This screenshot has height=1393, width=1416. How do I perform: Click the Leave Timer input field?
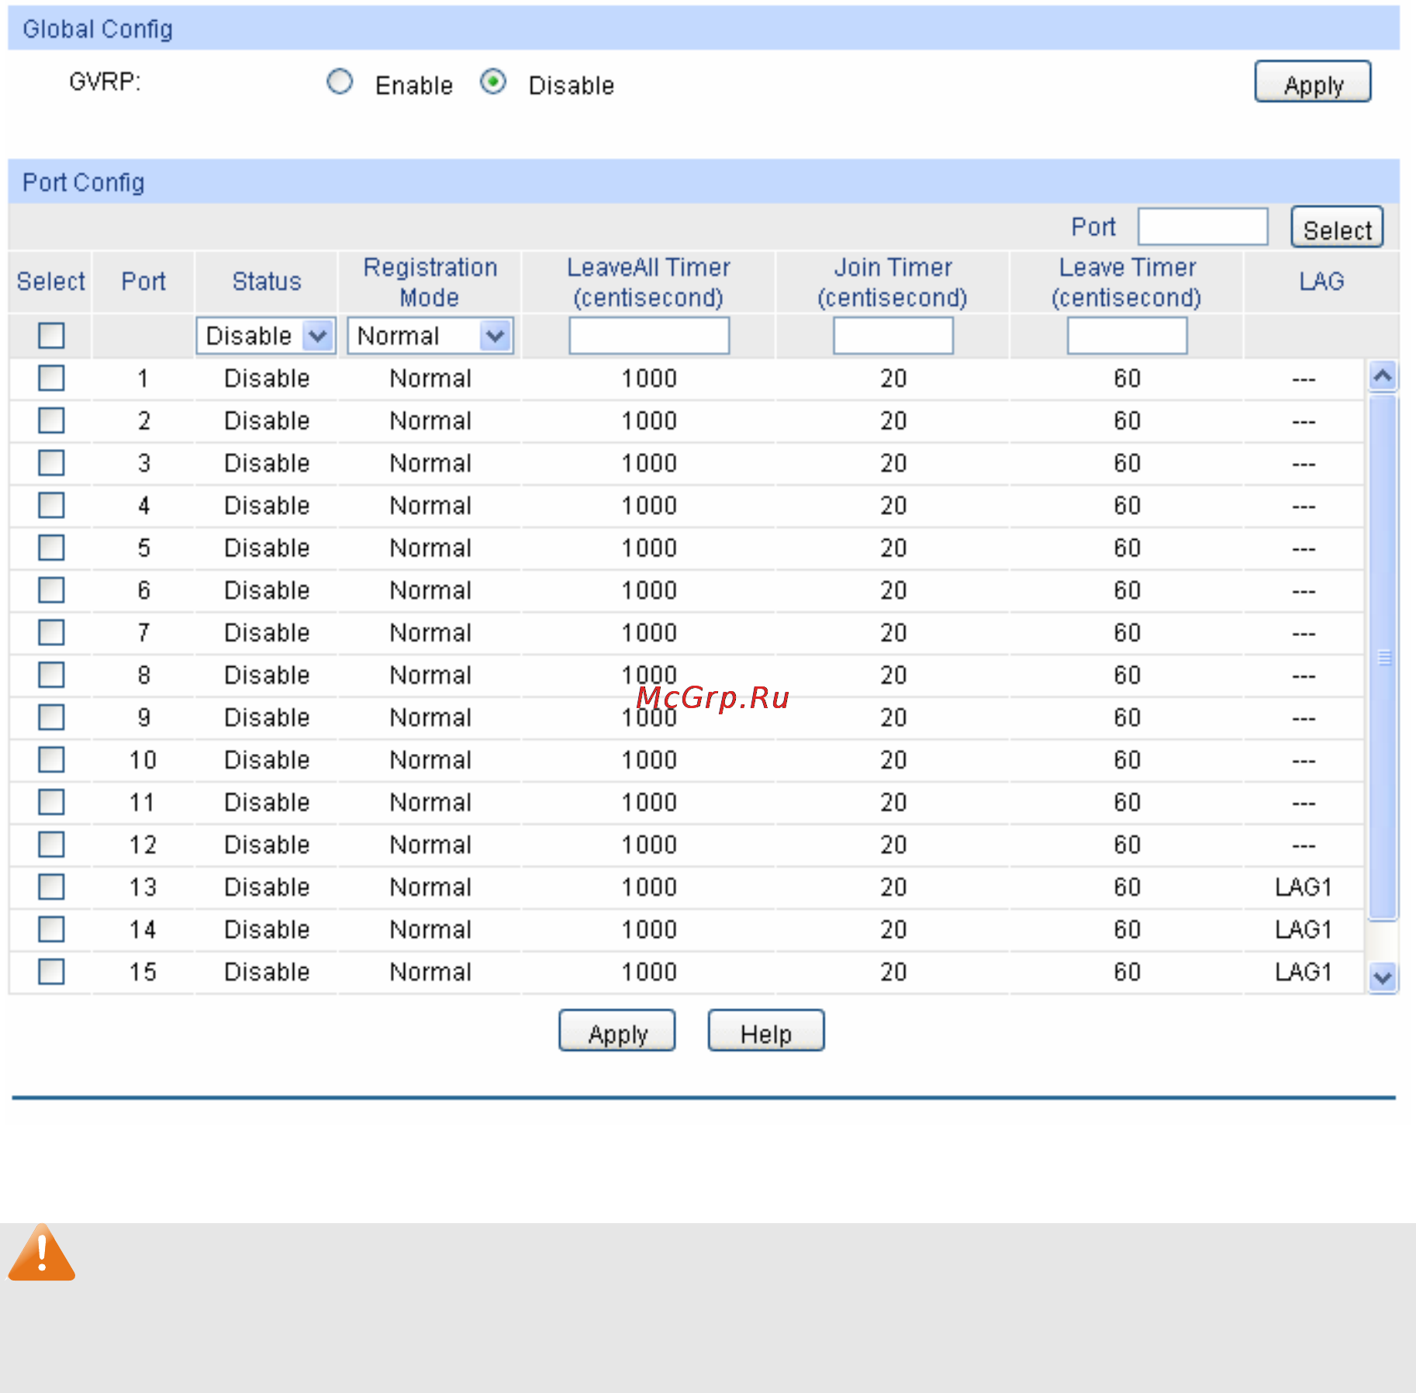(x=1127, y=336)
